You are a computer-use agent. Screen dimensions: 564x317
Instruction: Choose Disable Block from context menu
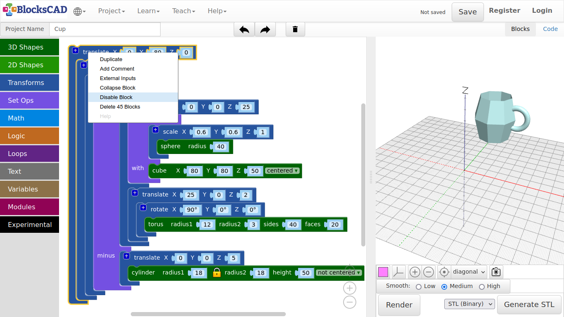(116, 97)
